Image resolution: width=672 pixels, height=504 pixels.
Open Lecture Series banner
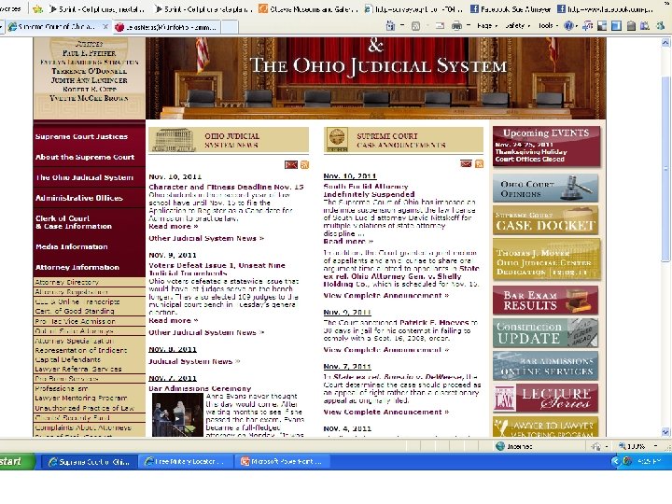pos(545,399)
